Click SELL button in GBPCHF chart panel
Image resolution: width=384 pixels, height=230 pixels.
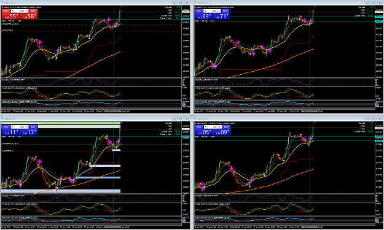[6, 11]
